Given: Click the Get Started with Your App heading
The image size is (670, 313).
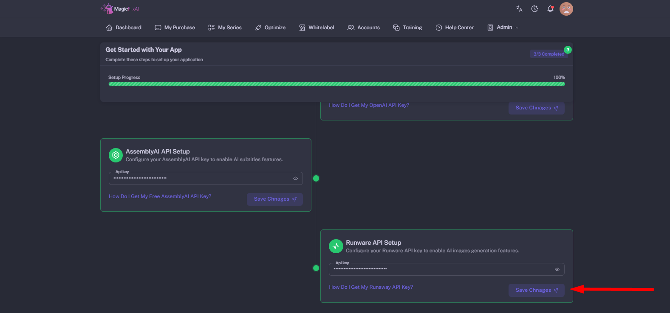Looking at the screenshot, I should pos(144,50).
